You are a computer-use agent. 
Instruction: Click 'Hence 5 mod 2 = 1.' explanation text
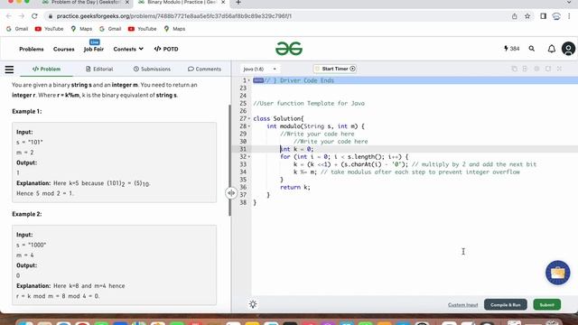point(45,193)
